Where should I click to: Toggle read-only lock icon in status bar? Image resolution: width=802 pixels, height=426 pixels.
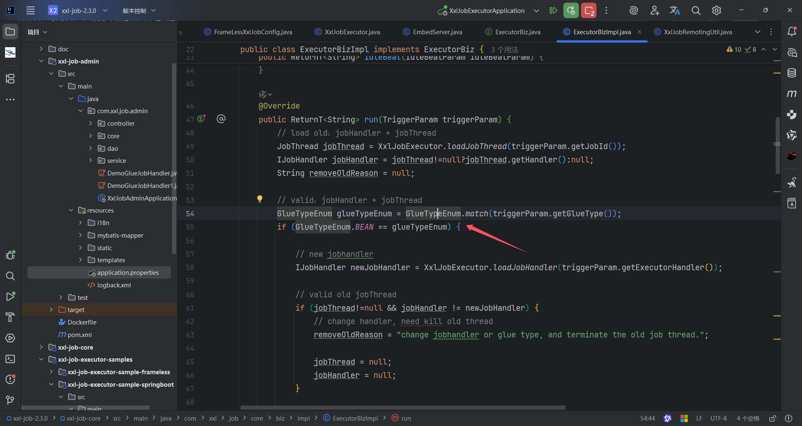tap(773, 418)
